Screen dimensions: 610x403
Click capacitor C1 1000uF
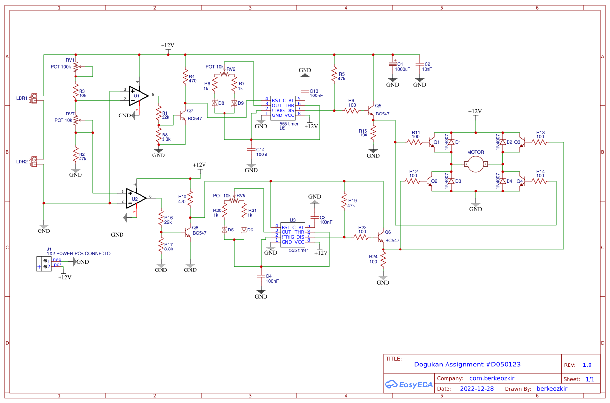393,65
